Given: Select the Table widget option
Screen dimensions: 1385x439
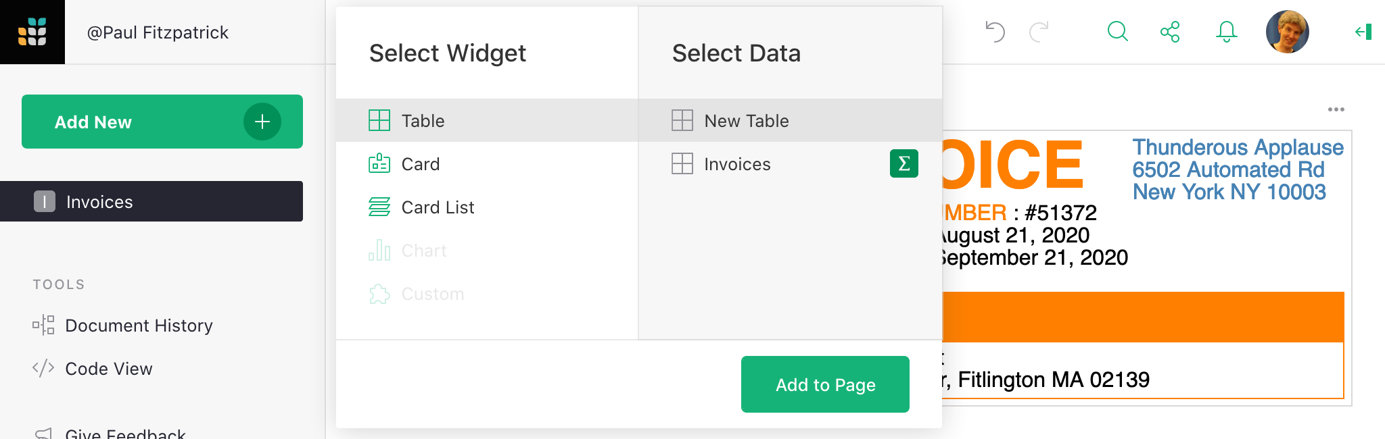Looking at the screenshot, I should click(x=423, y=121).
